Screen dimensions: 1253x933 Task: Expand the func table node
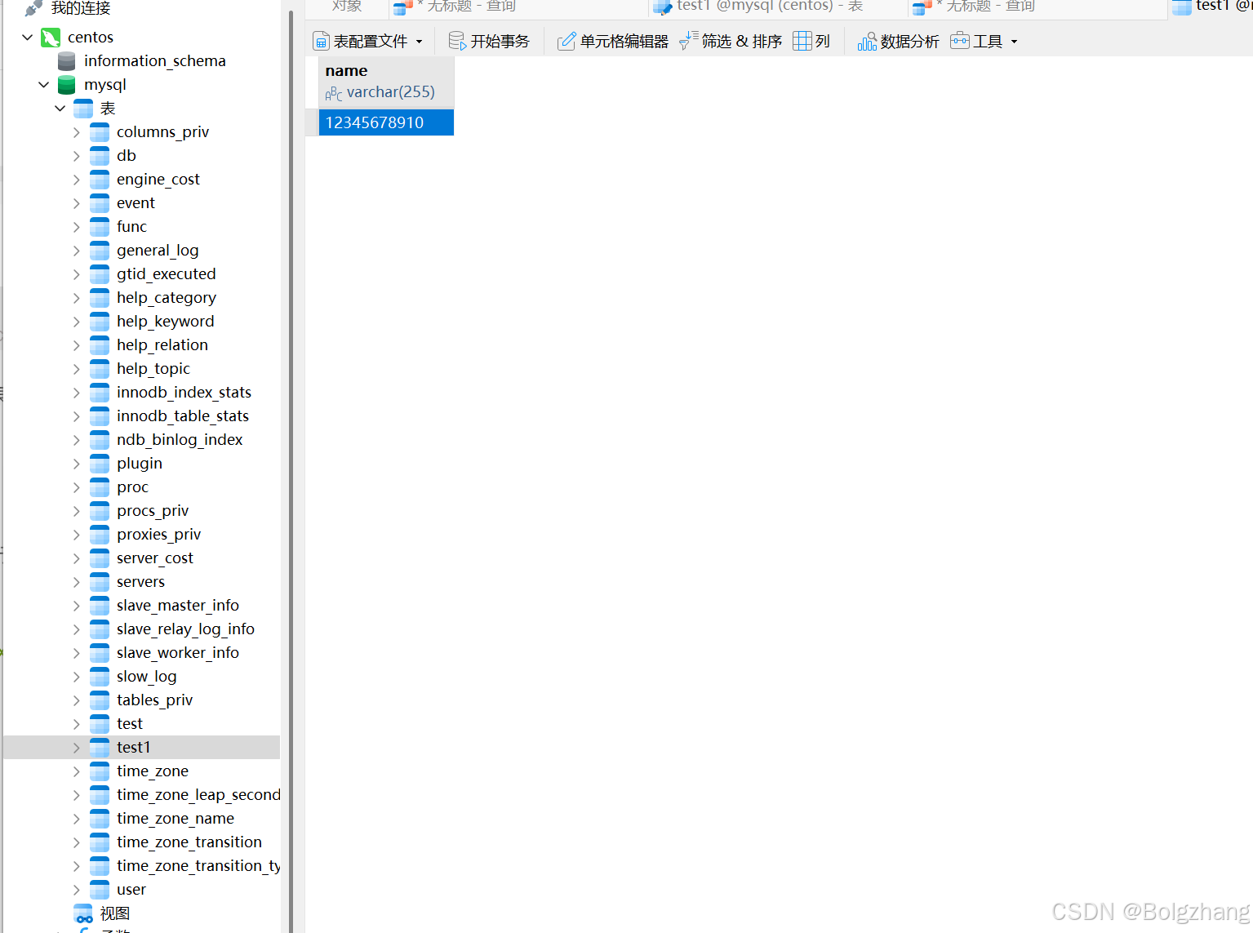[x=76, y=227]
